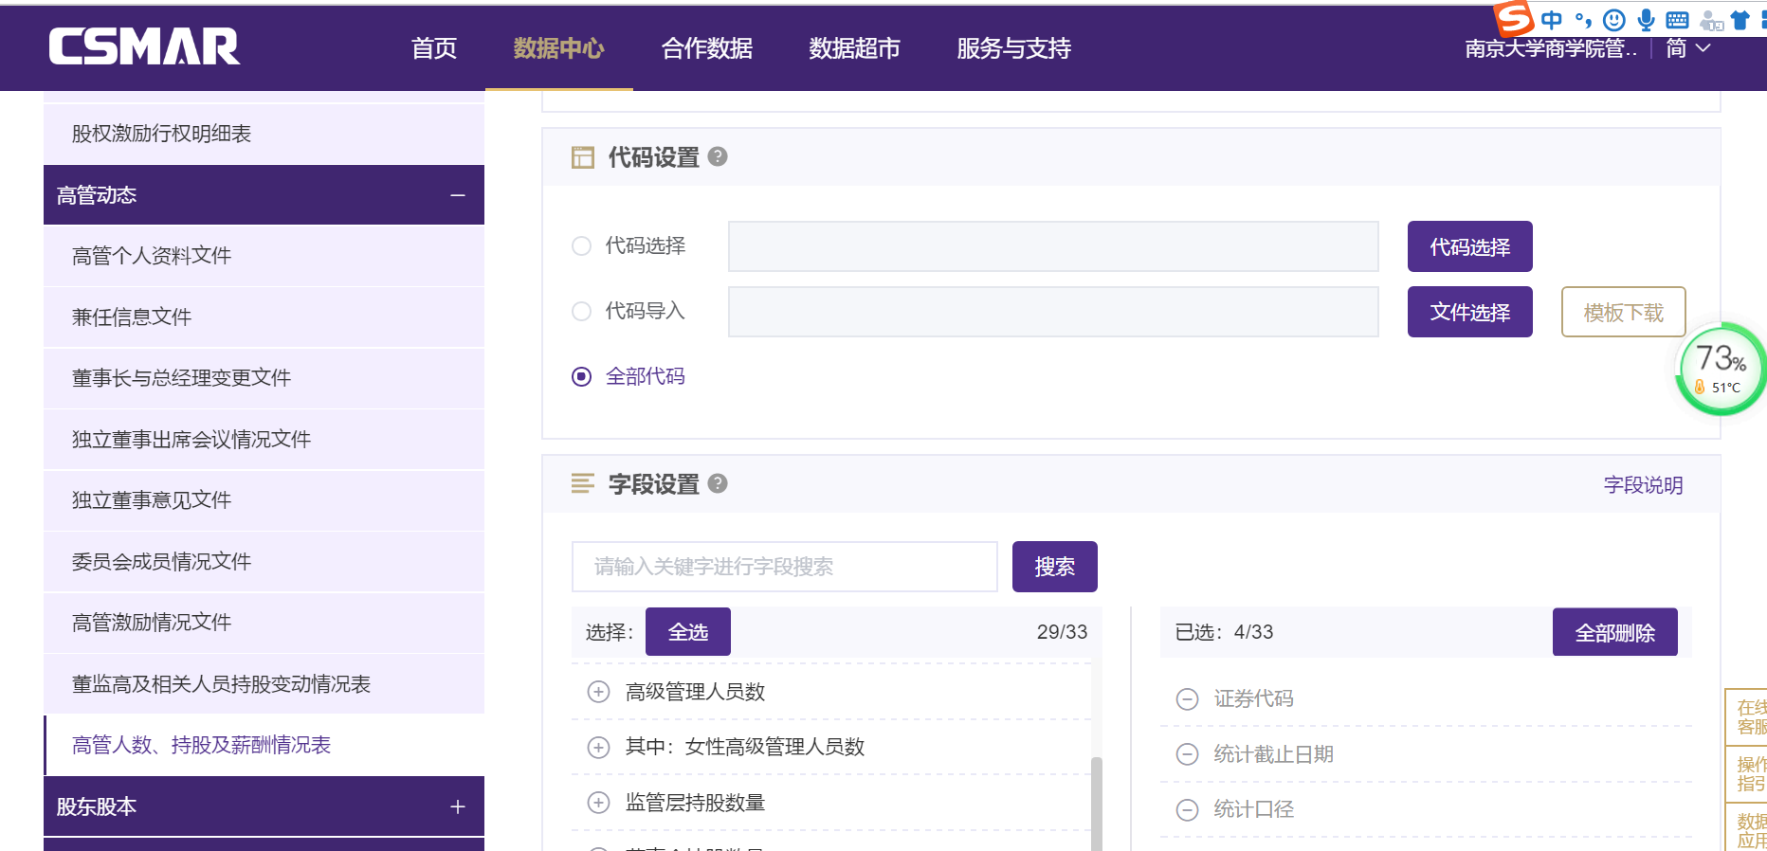1767x851 pixels.
Task: Click the 字段设置 section list icon
Action: click(583, 484)
